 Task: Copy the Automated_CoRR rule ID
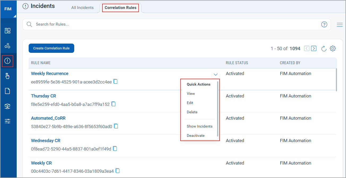116,126
